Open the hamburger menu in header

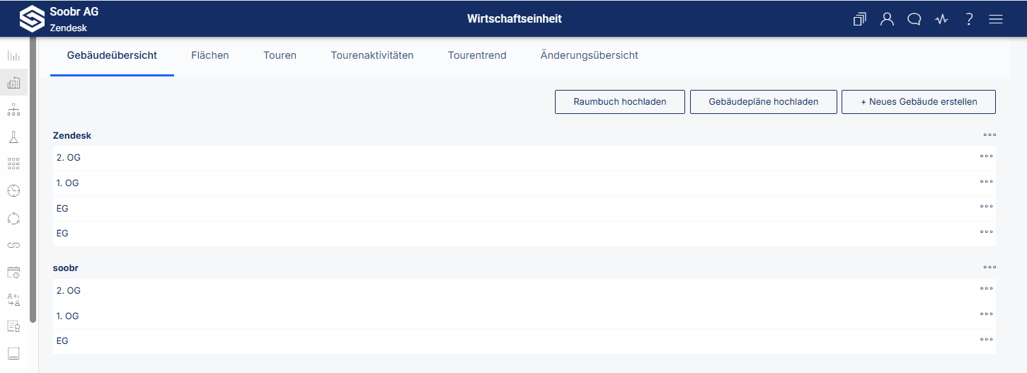996,19
